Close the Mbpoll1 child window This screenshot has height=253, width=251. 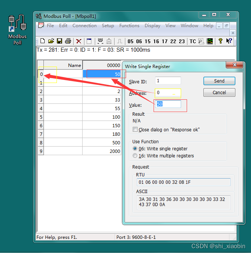click(x=233, y=33)
